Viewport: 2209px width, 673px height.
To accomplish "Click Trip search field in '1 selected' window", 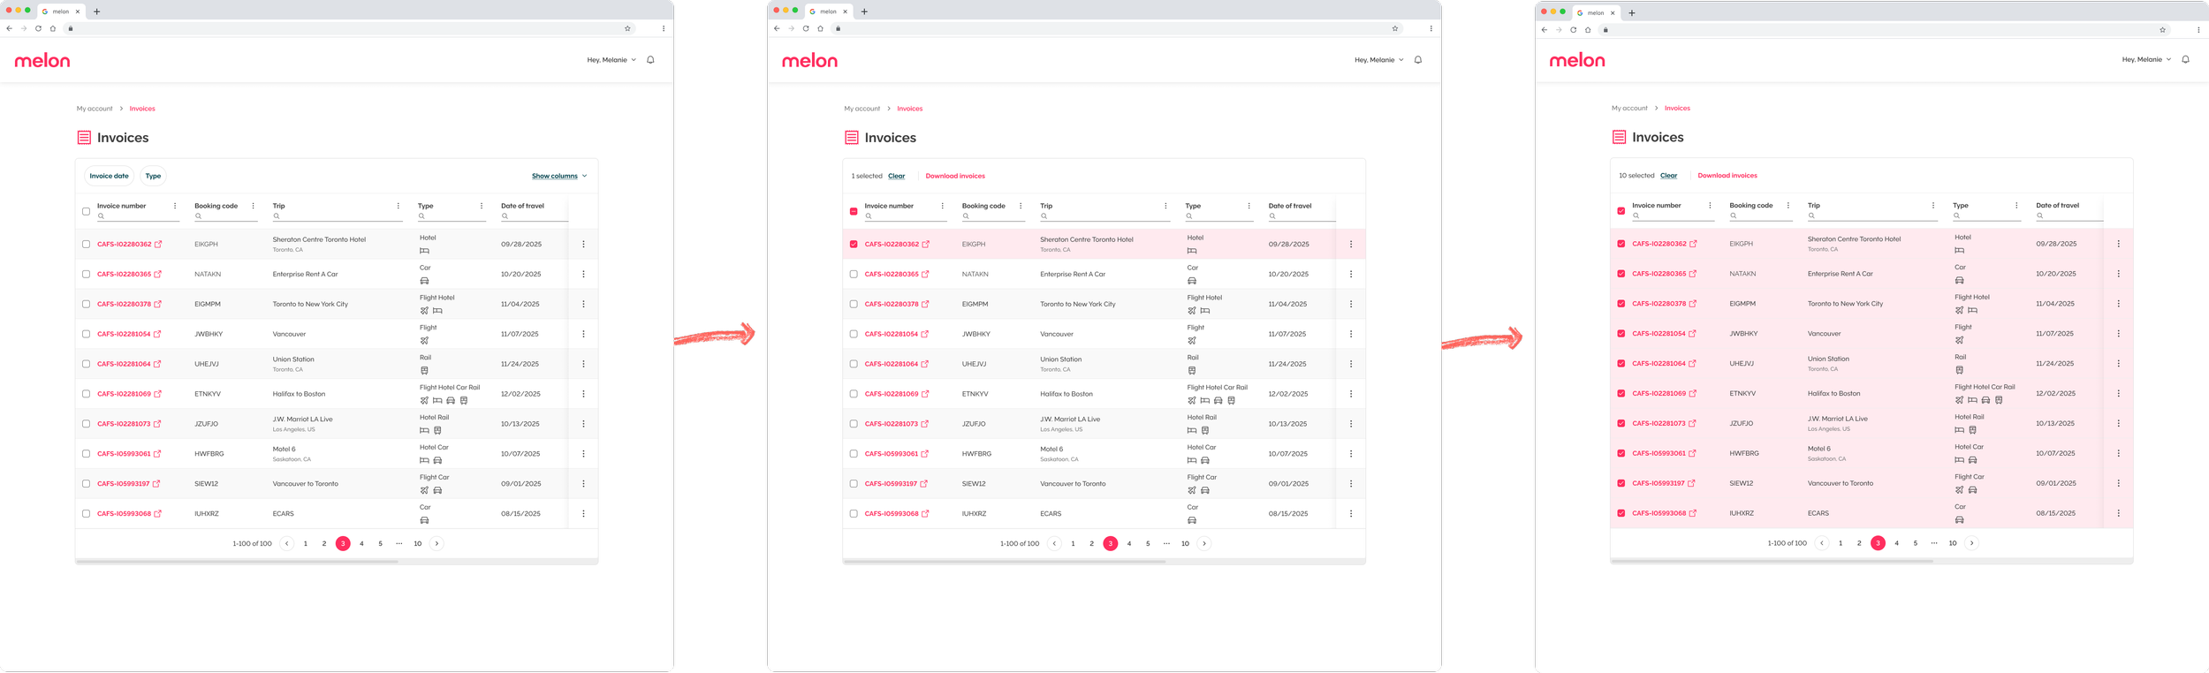I will click(x=1104, y=216).
